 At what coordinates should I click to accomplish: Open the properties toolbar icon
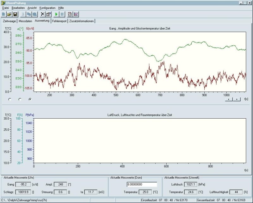[x=48, y=14]
